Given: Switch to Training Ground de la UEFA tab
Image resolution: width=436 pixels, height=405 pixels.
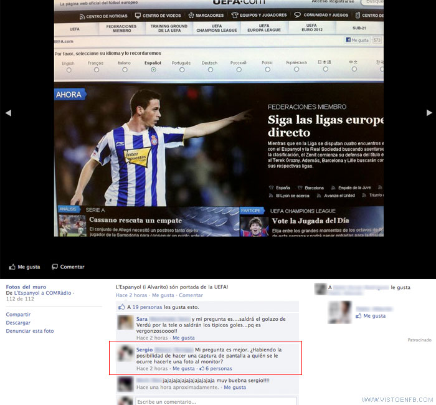Looking at the screenshot, I should pyautogui.click(x=169, y=28).
